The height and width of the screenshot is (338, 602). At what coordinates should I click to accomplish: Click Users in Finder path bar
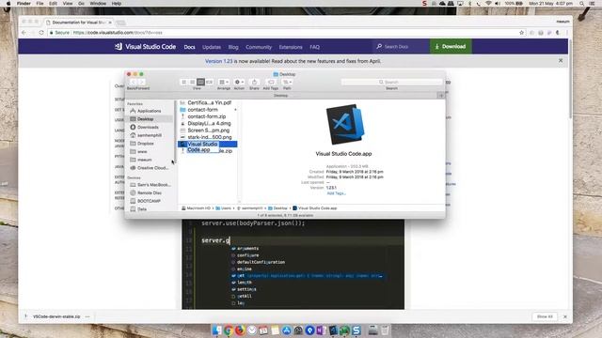pos(224,208)
